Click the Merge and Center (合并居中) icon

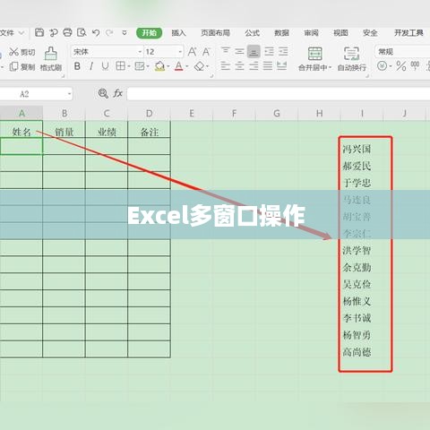[314, 54]
